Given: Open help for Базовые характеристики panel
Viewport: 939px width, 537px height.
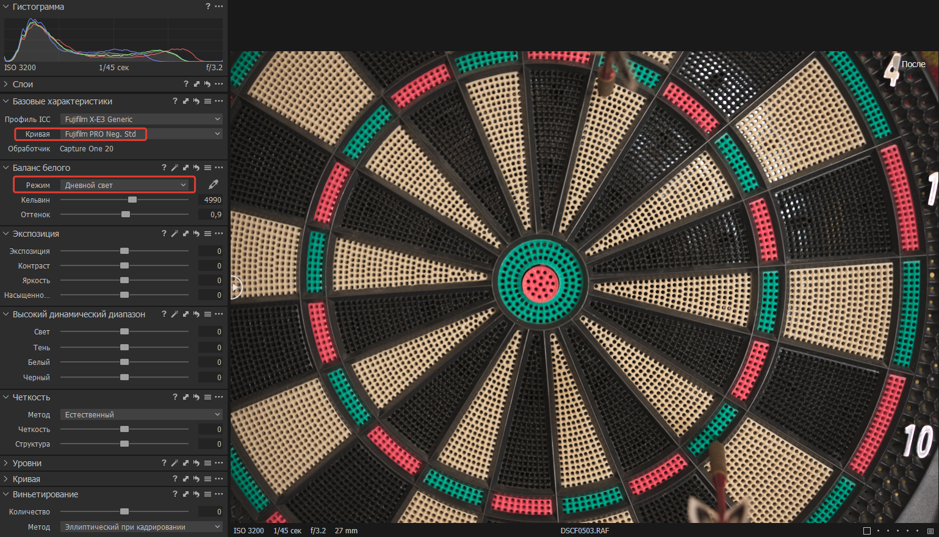Looking at the screenshot, I should click(x=175, y=101).
